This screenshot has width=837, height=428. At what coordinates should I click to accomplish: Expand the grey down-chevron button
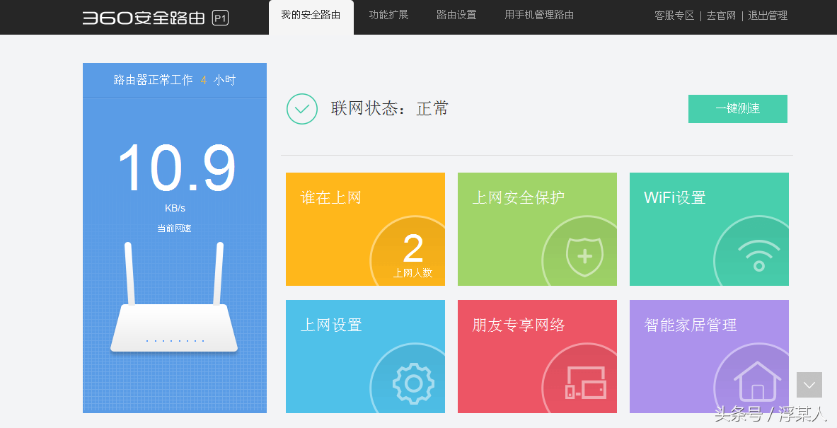(x=809, y=385)
